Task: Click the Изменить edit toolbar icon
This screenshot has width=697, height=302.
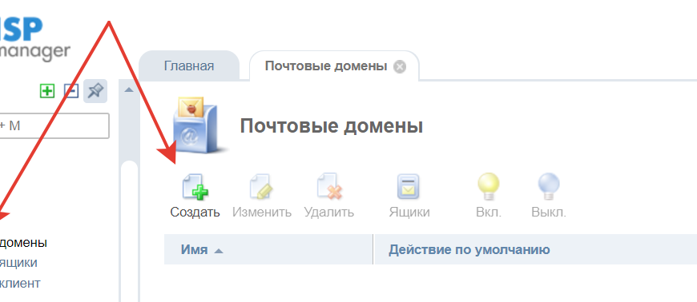Action: coord(261,187)
